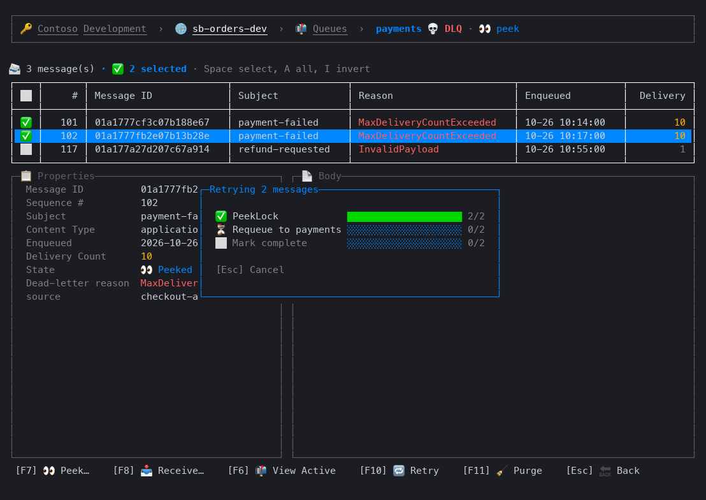Click the mailbox icon in F6 View Active
Viewport: 706px width, 500px height.
point(261,471)
